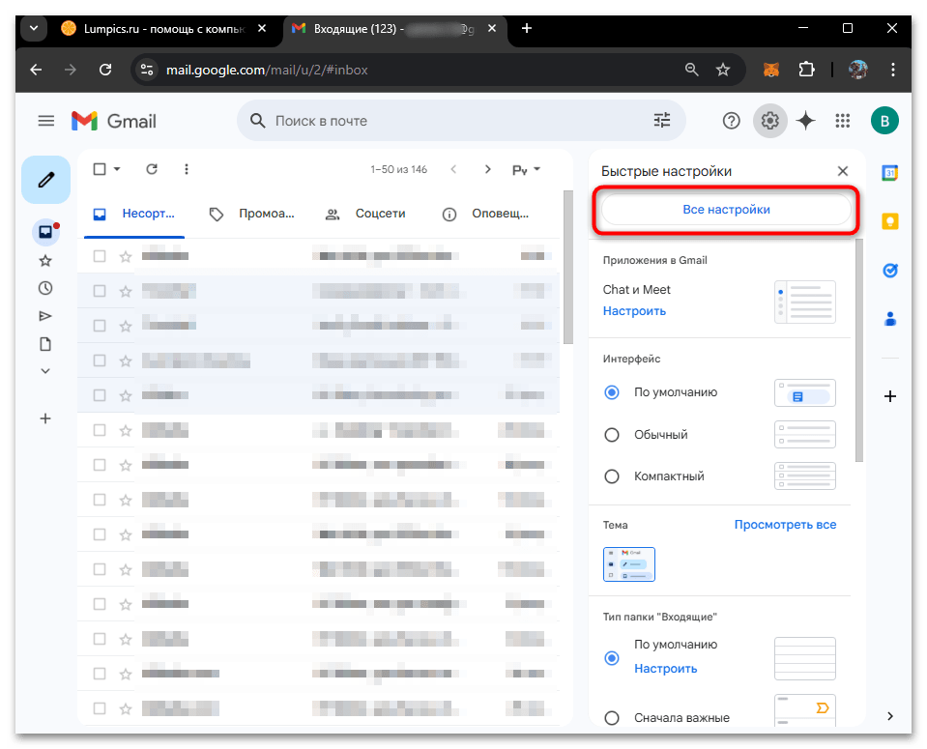Image resolution: width=927 pixels, height=749 pixels.
Task: Open a new browser tab
Action: (527, 28)
